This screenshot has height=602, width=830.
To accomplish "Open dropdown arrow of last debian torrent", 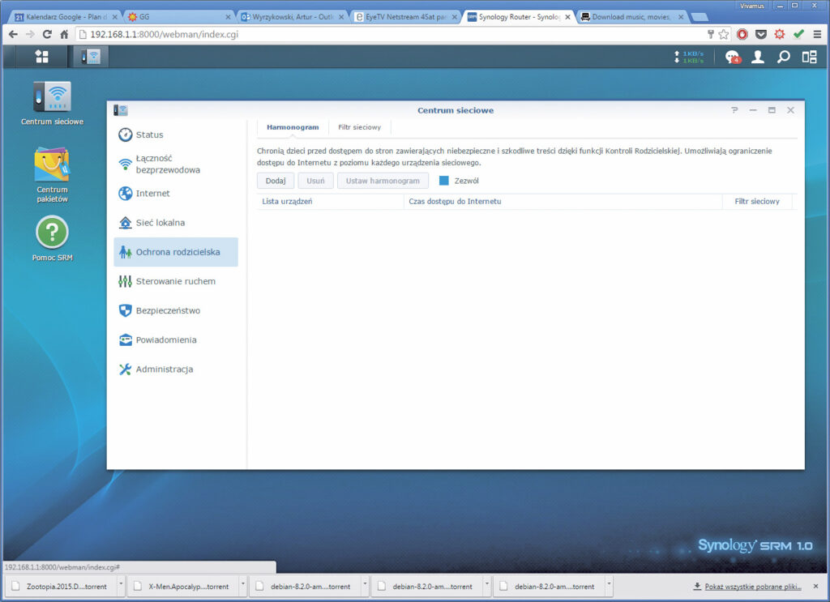I will [x=608, y=586].
